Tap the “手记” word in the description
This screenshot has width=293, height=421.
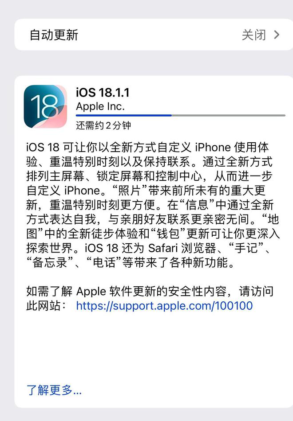tap(246, 248)
